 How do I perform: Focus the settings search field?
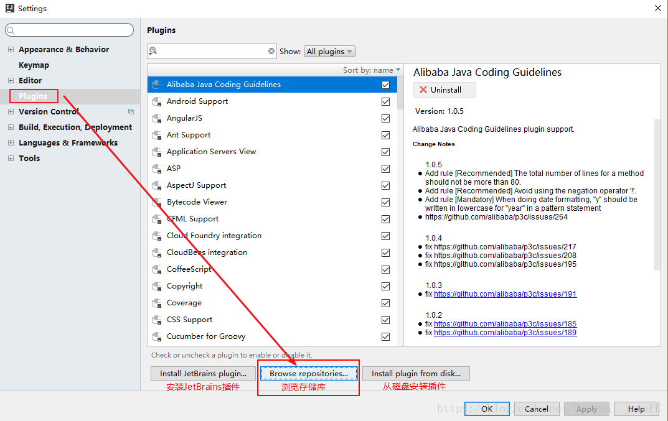pos(69,30)
